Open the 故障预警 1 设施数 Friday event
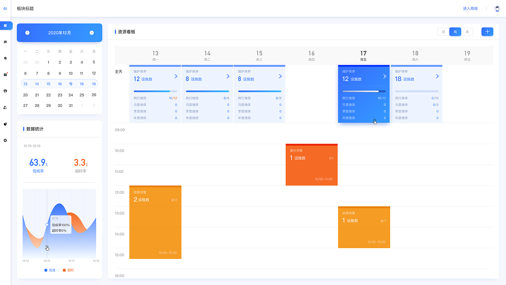The height and width of the screenshot is (285, 506). tap(364, 227)
